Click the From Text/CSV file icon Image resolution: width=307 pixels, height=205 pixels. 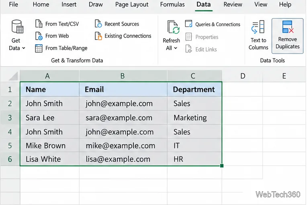(x=39, y=24)
